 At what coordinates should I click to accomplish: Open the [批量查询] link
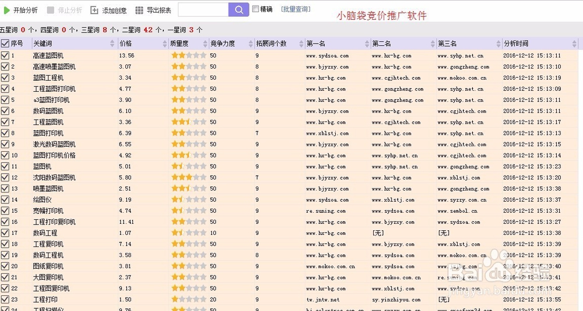296,9
